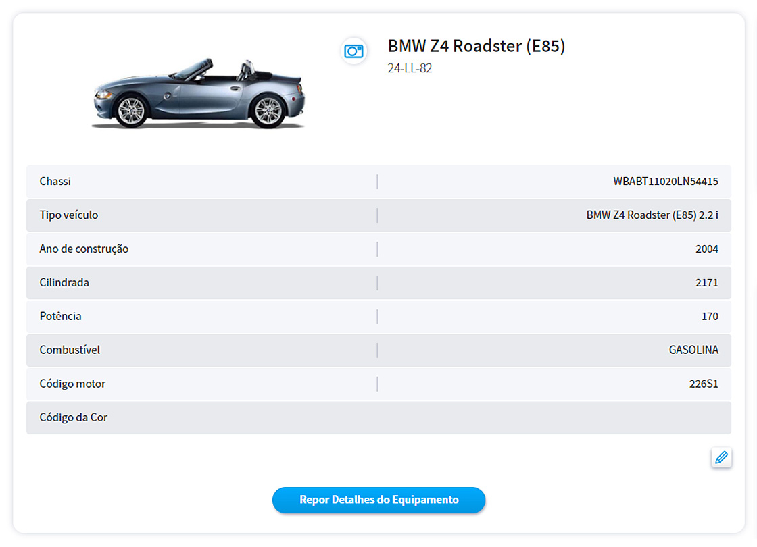The height and width of the screenshot is (547, 757).
Task: Select the BMW Z4 Roadster (E85) title
Action: 476,46
